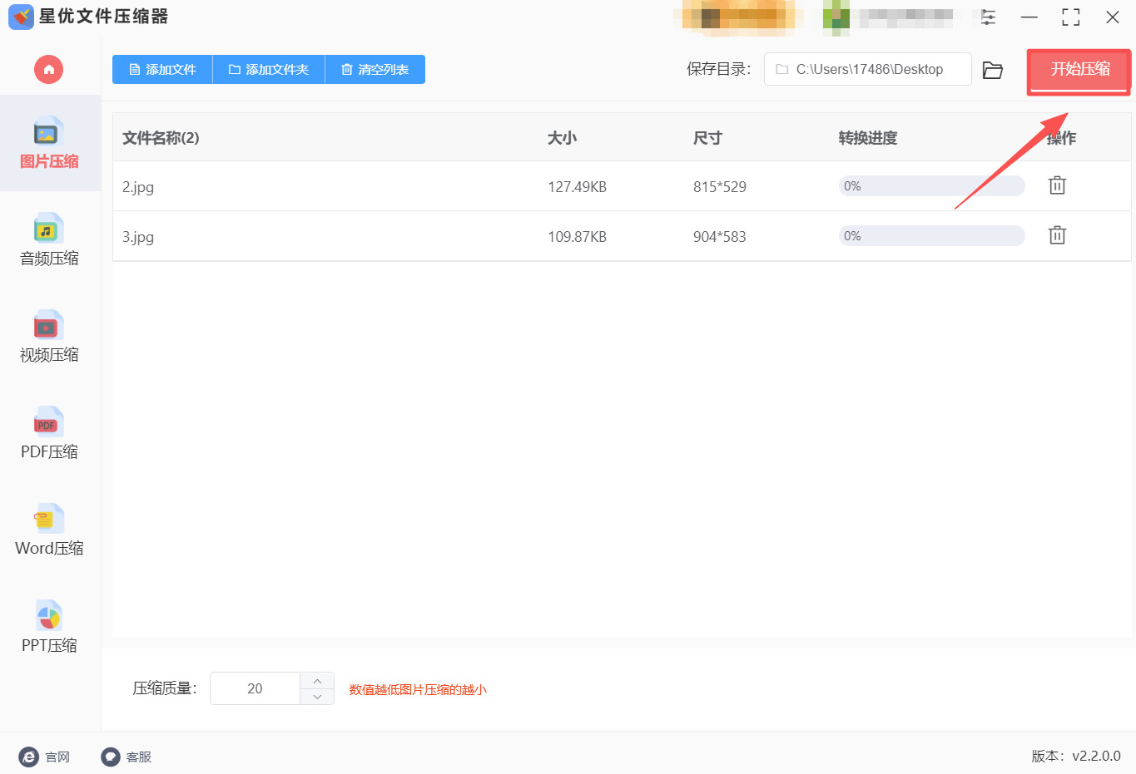Screen dimensions: 1136x774
Task: Browse save directory with folder icon
Action: (992, 70)
